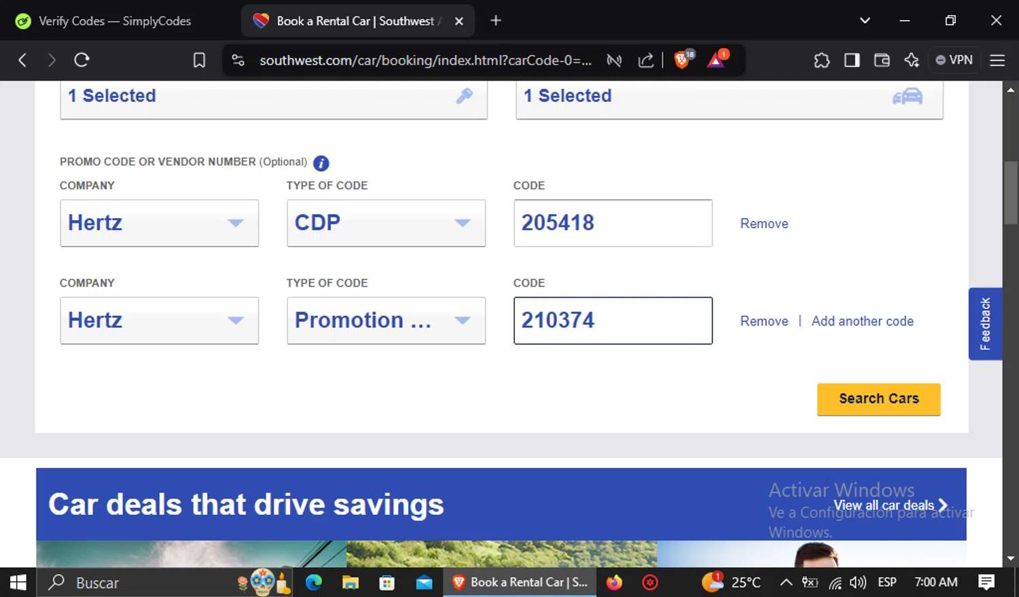
Task: Open the 7:00 AM clock flyout
Action: point(936,583)
